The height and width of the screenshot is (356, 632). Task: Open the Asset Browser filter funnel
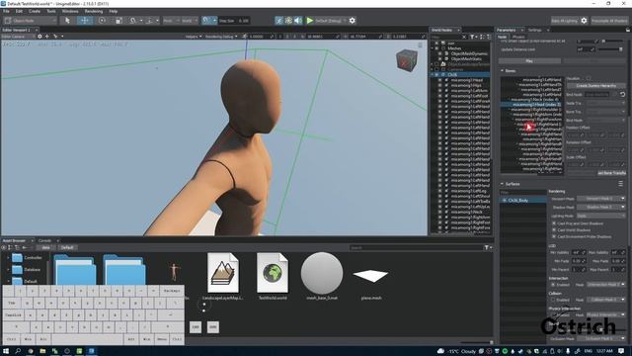[487, 247]
